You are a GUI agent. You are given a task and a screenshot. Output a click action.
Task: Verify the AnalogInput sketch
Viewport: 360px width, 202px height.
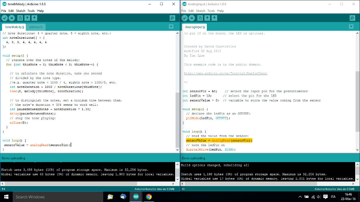click(x=184, y=18)
